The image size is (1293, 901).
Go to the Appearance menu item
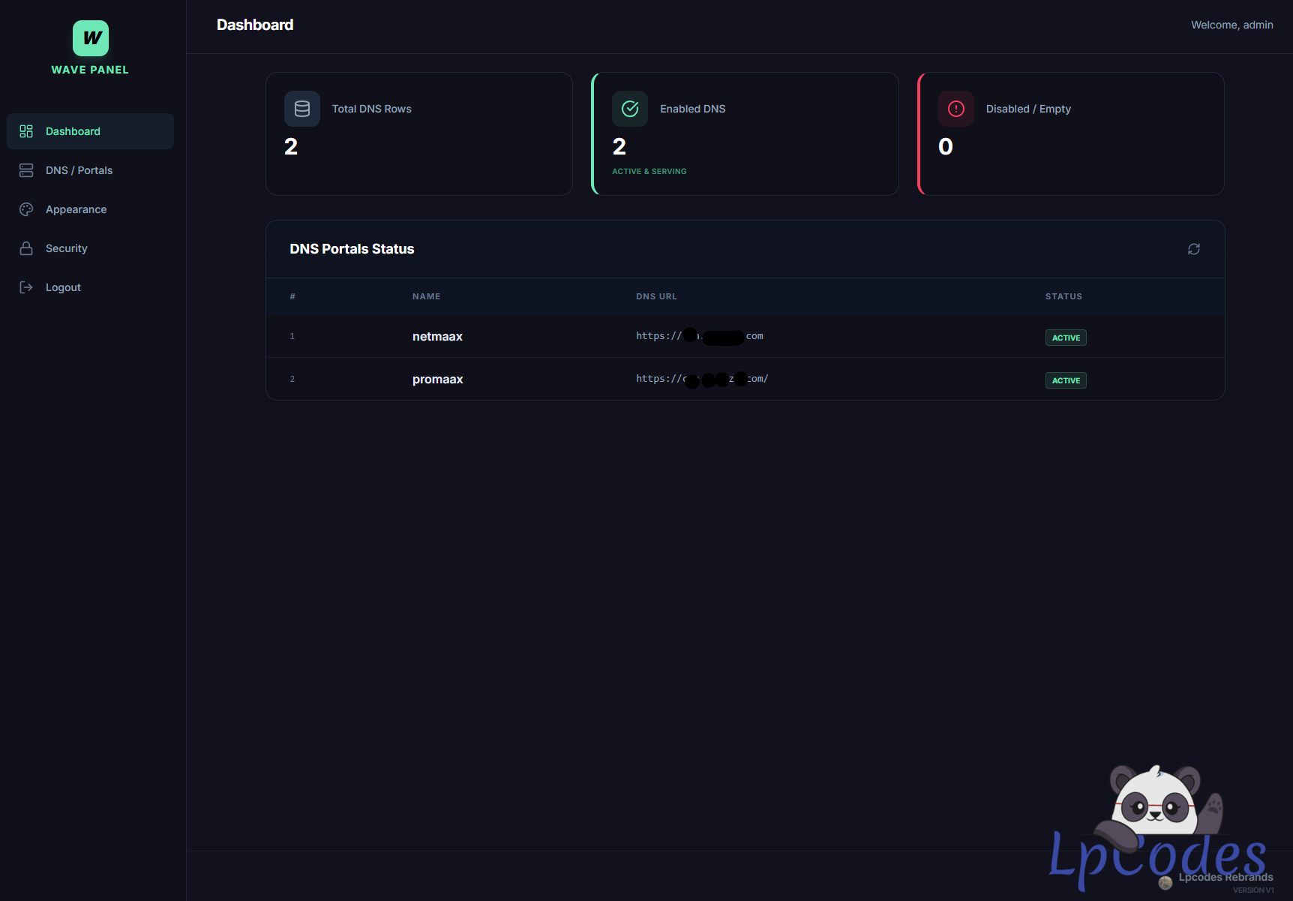pos(76,209)
